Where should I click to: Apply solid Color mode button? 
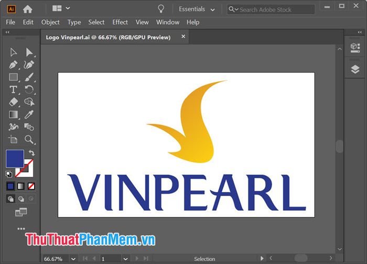click(x=10, y=186)
